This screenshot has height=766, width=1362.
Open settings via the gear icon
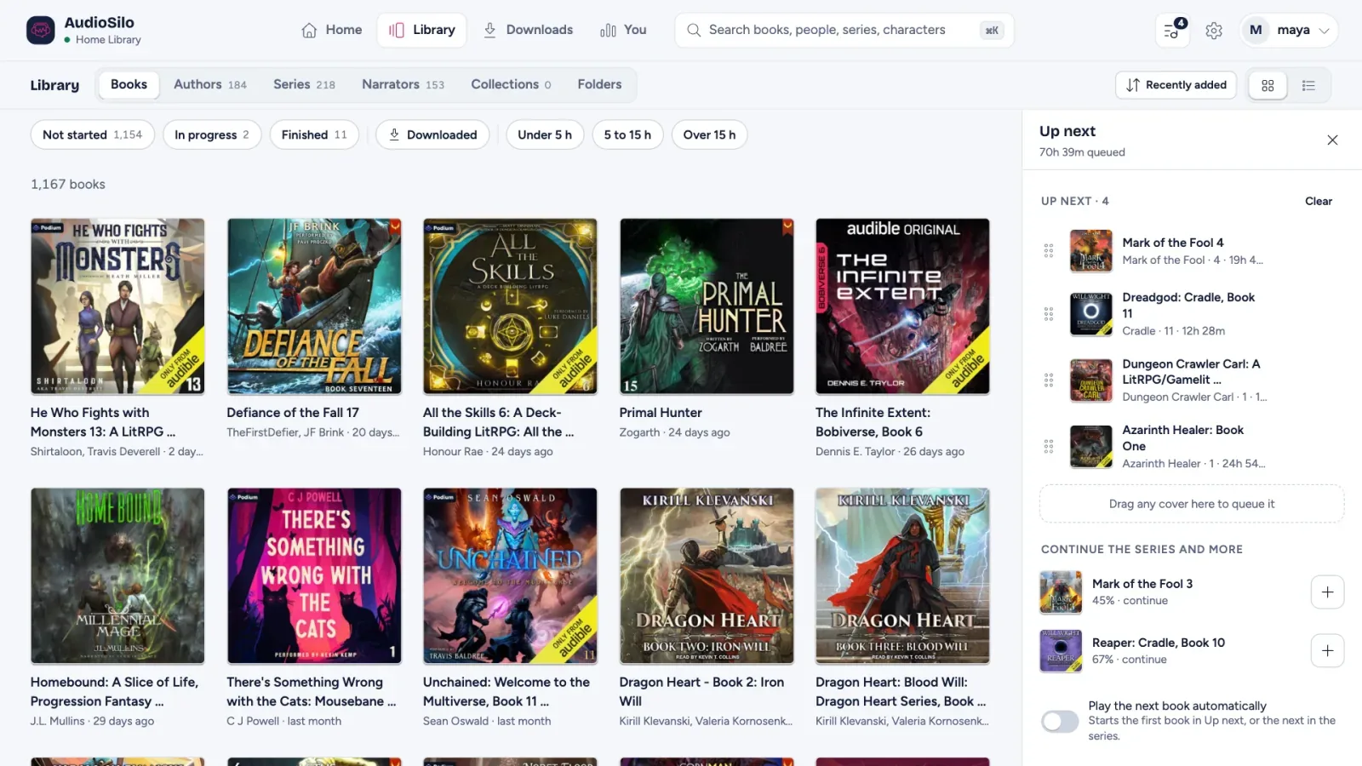click(x=1214, y=31)
